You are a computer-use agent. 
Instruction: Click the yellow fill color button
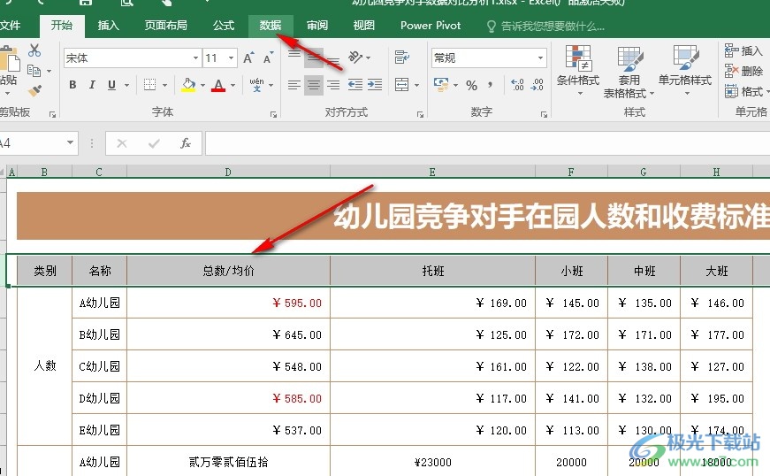(187, 86)
